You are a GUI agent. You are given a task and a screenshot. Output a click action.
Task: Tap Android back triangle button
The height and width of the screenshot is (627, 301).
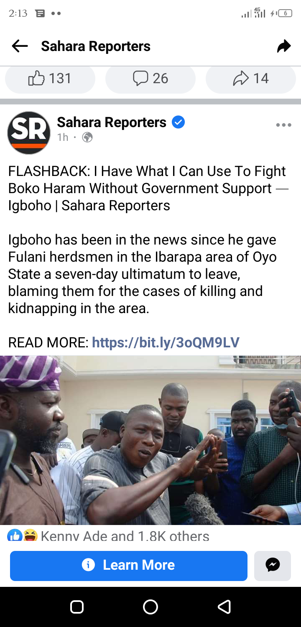coord(224,607)
